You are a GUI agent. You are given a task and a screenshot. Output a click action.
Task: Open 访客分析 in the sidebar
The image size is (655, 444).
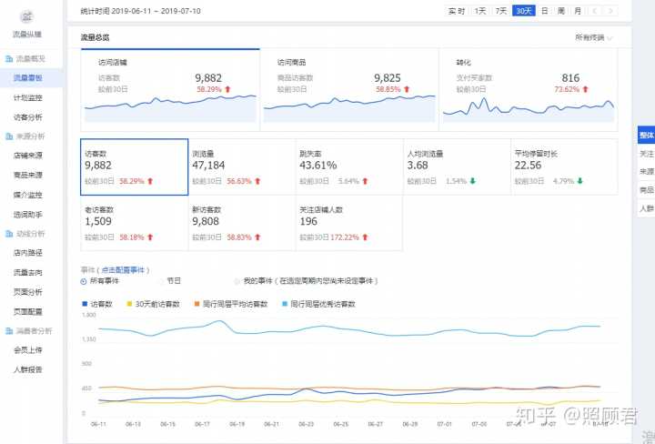pos(28,116)
